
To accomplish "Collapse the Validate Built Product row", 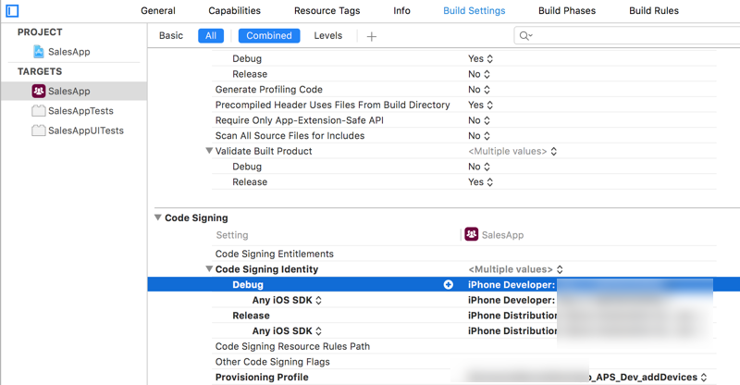I will pyautogui.click(x=210, y=151).
